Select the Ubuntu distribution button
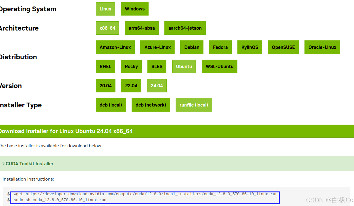This screenshot has height=206, width=354. pos(184,66)
